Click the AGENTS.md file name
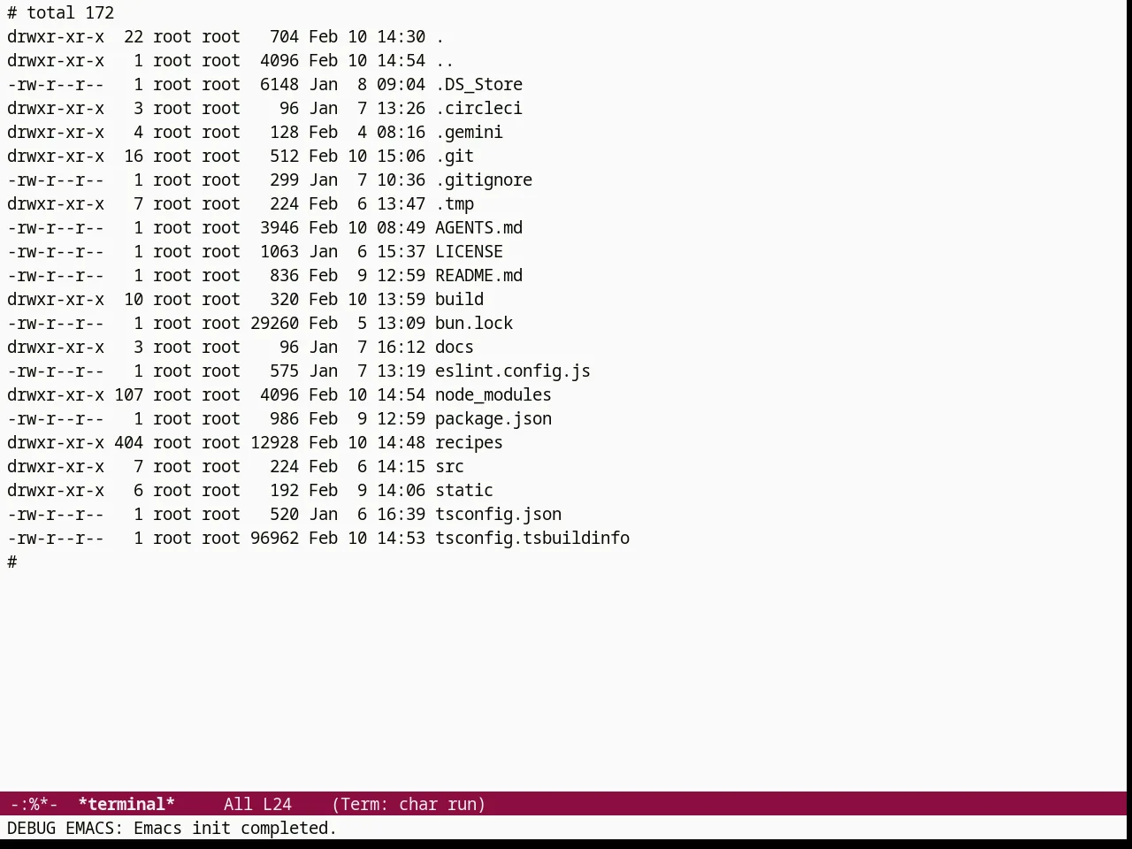The width and height of the screenshot is (1132, 849). 478,227
